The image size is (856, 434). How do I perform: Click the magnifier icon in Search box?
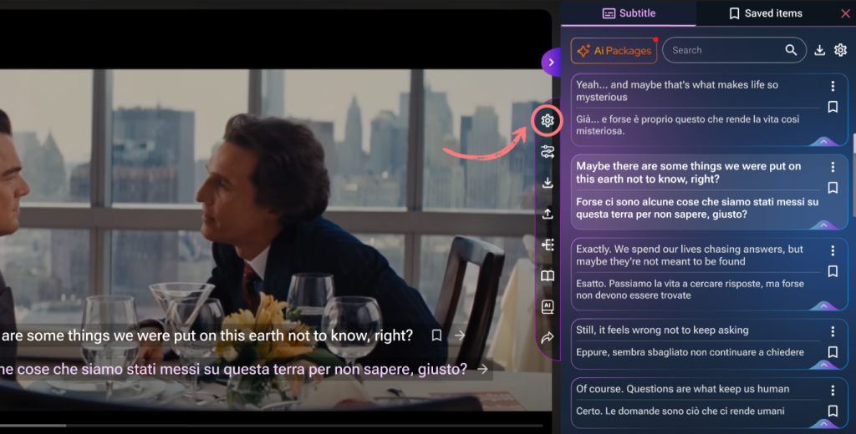(x=791, y=50)
